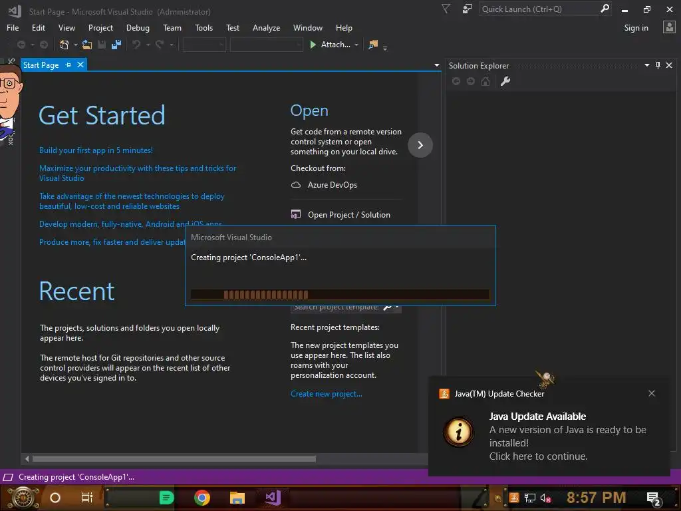This screenshot has width=681, height=511.
Task: Open the Tools menu
Action: (x=204, y=28)
